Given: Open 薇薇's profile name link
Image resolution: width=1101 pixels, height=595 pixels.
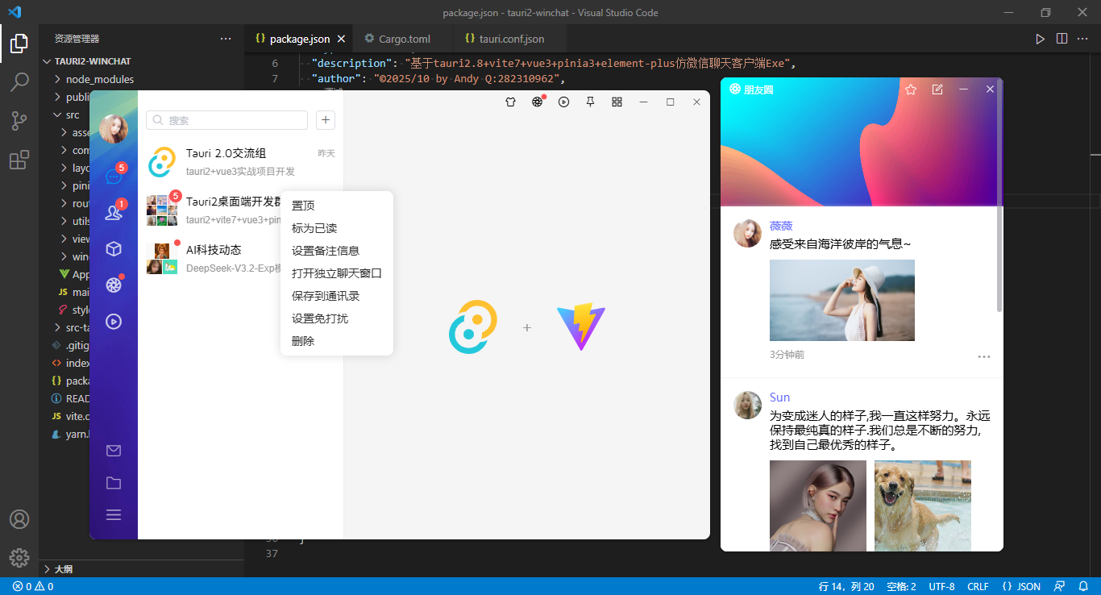Looking at the screenshot, I should tap(780, 226).
